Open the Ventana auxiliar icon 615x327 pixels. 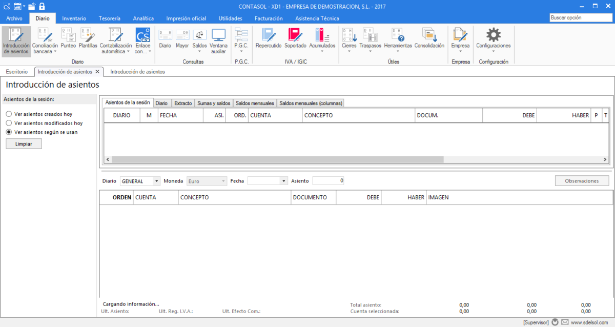pos(218,40)
